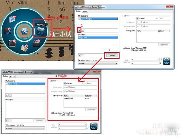Image resolution: width=181 pixels, height=137 pixels.
Task: Open the rtpMIDI icon in the circular launcher
Action: tap(40, 31)
